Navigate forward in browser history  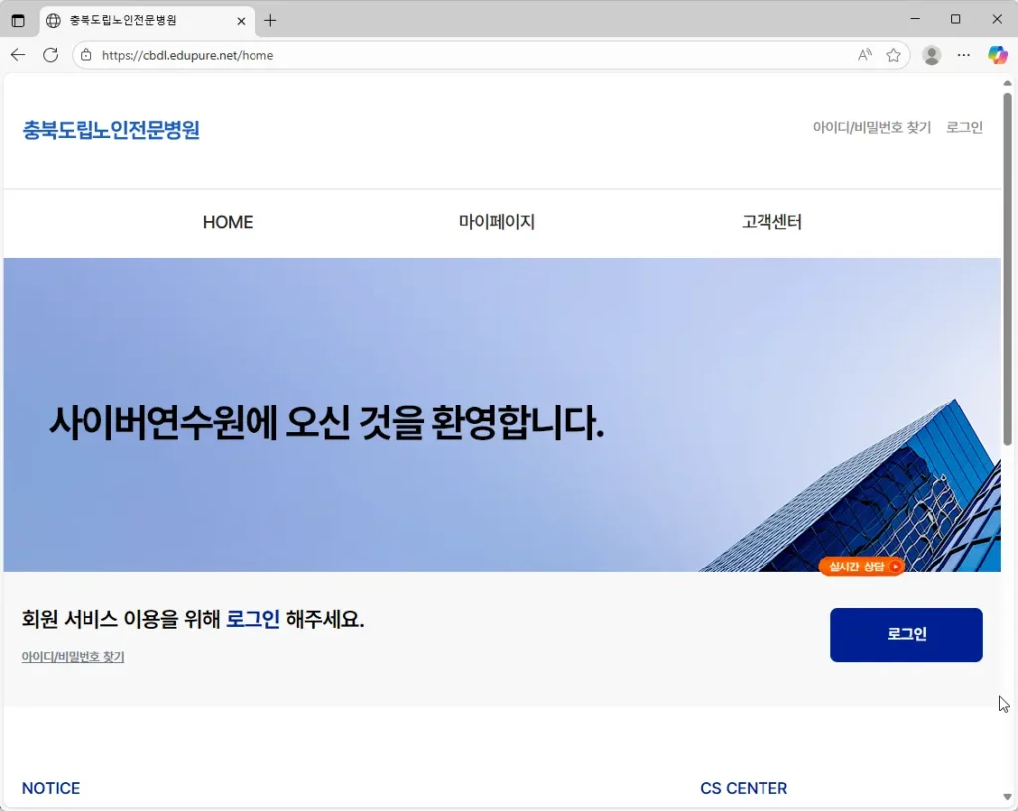tap(50, 55)
